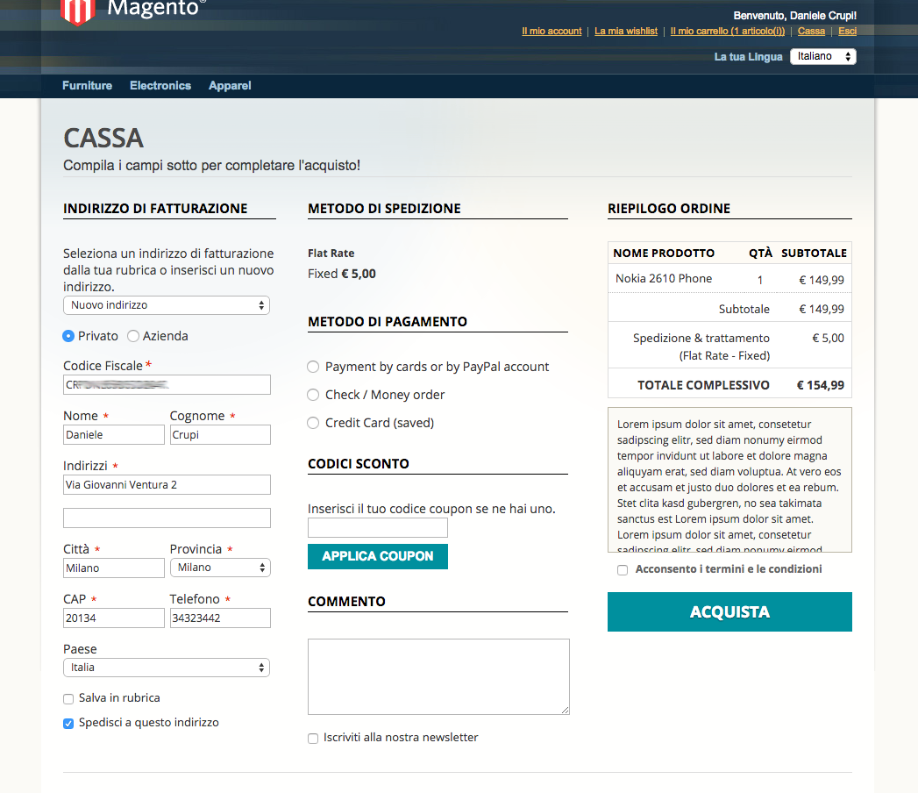
Task: Click the Flat Rate shipping label
Action: (x=331, y=253)
